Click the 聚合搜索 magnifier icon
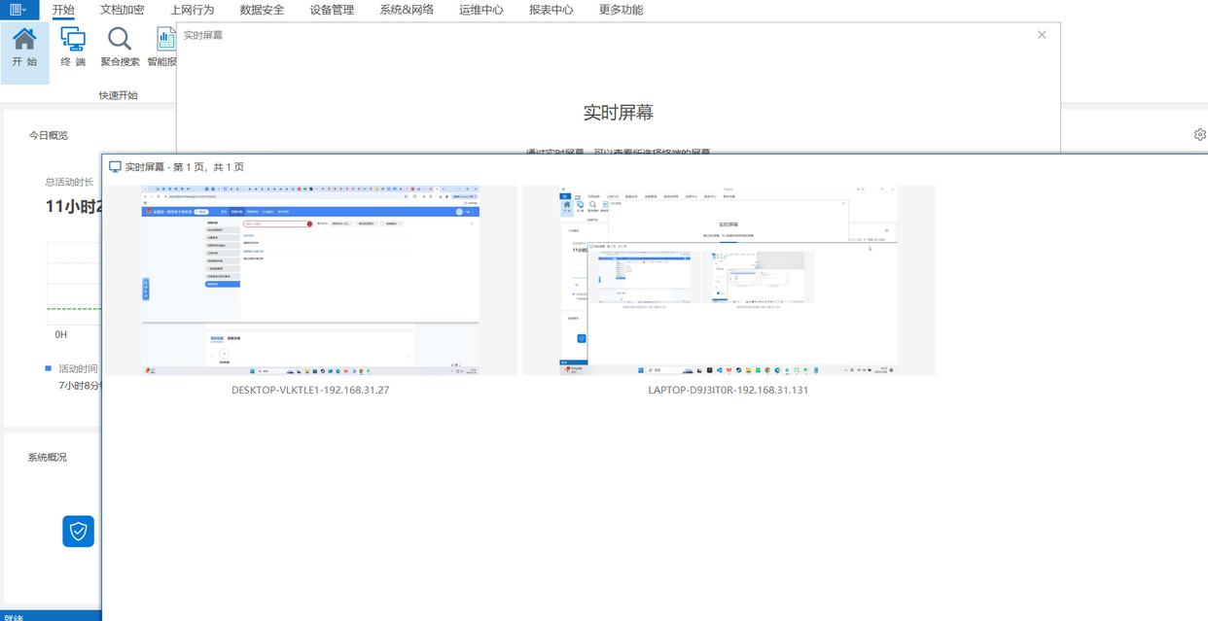Screen dimensions: 1208x621 click(120, 40)
